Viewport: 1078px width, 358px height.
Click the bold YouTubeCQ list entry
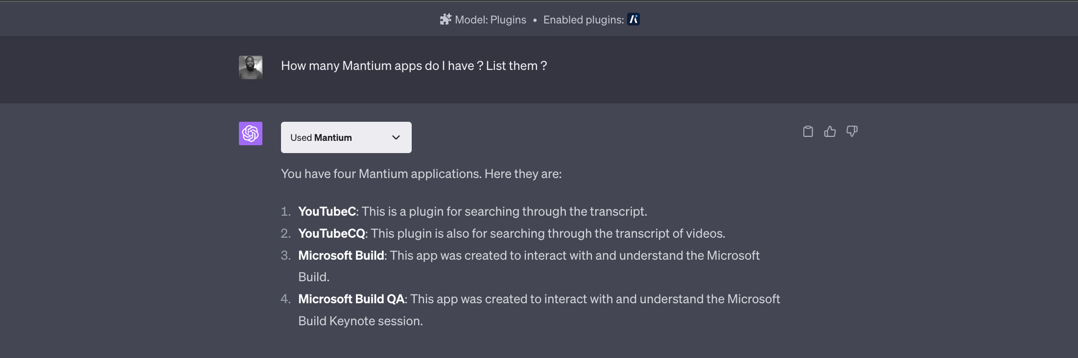[x=331, y=233]
